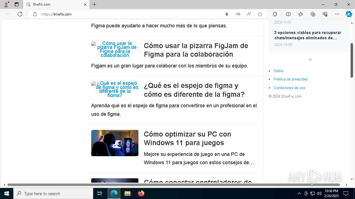Open the Windows Start menu

(7, 193)
